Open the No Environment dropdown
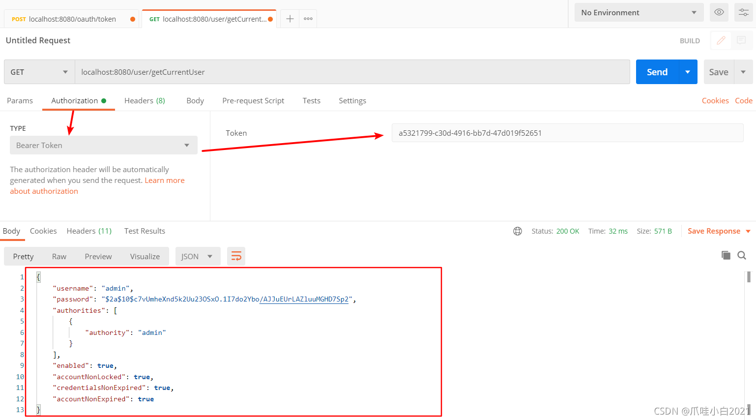Viewport: 756px width, 420px height. pyautogui.click(x=639, y=12)
